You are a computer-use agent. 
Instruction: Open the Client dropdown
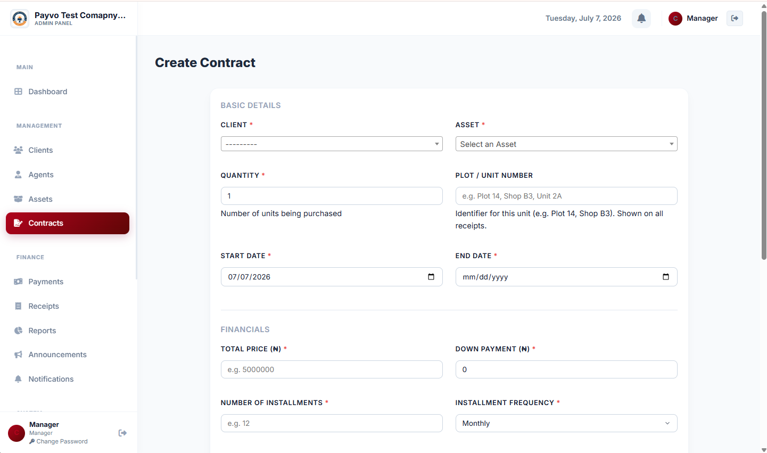click(332, 144)
